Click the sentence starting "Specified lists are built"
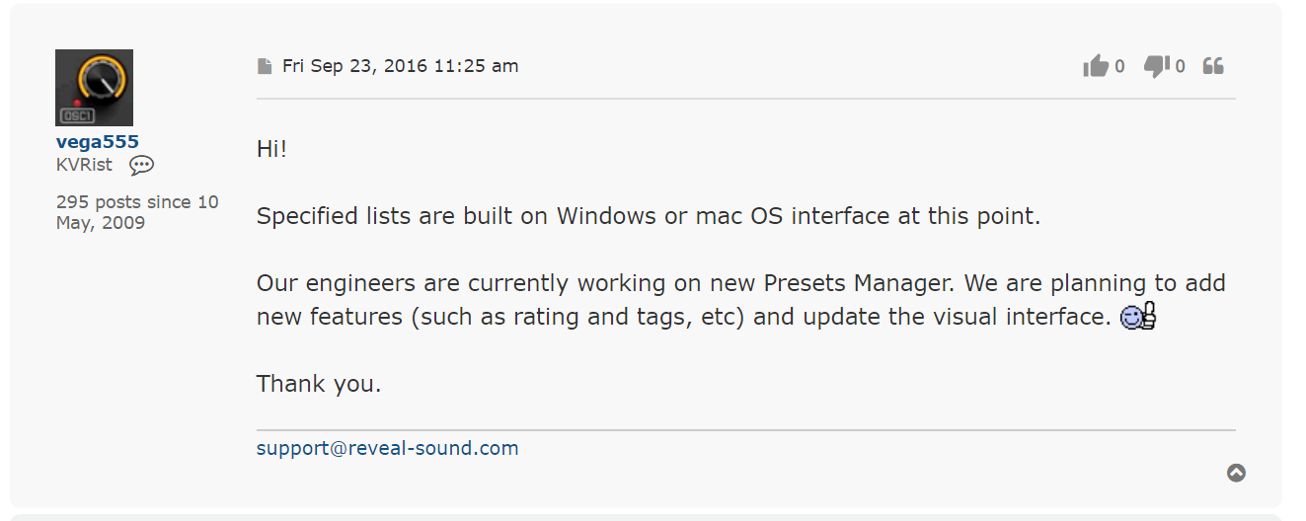The height and width of the screenshot is (521, 1306). coord(649,216)
